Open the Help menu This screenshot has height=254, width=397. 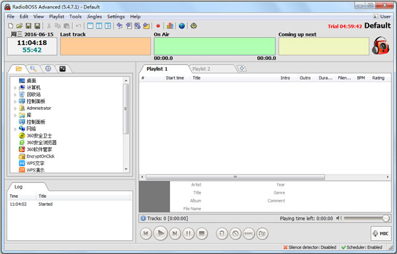point(135,17)
